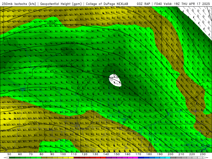The width and height of the screenshot is (212, 159).
Task: Click the 10380 height contour label
Action: [x=52, y=88]
